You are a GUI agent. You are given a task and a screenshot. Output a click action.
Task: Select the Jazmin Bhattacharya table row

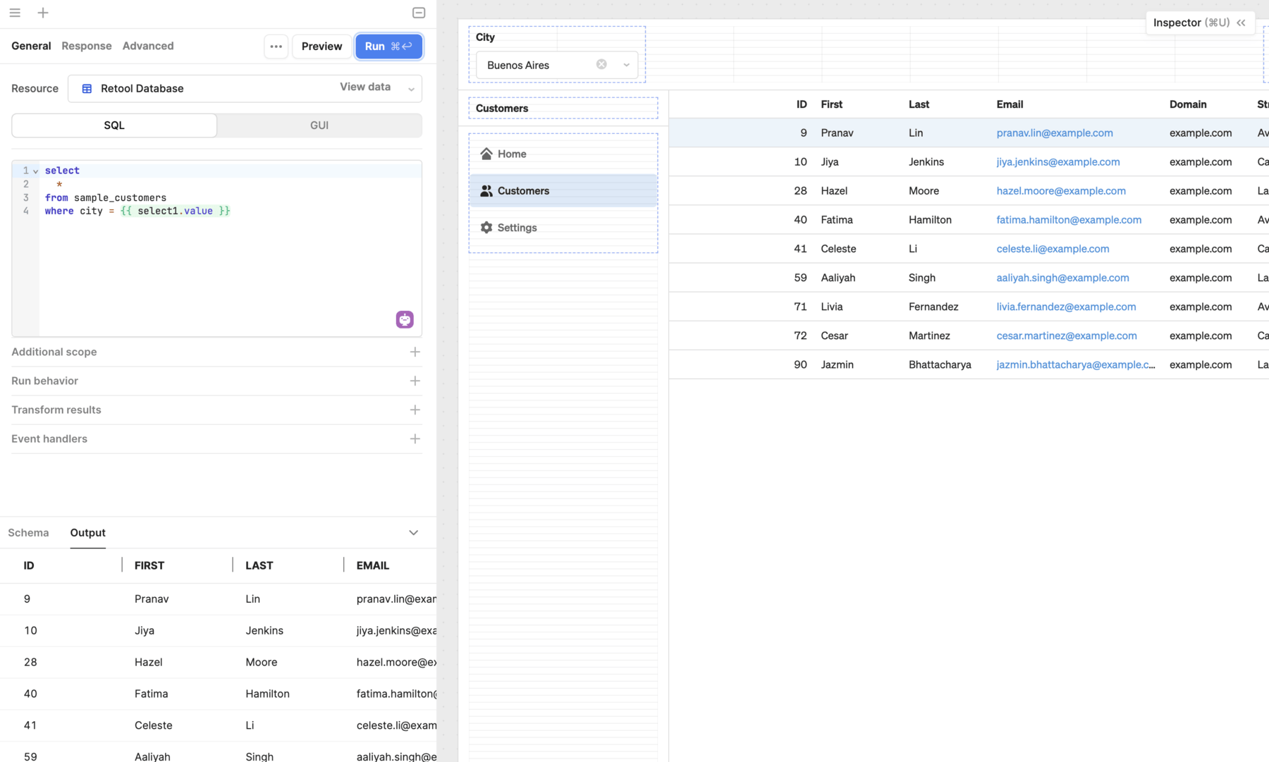coord(969,365)
